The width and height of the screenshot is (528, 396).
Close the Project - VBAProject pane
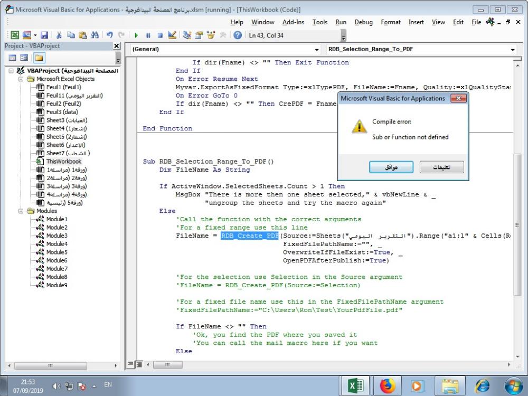click(117, 46)
